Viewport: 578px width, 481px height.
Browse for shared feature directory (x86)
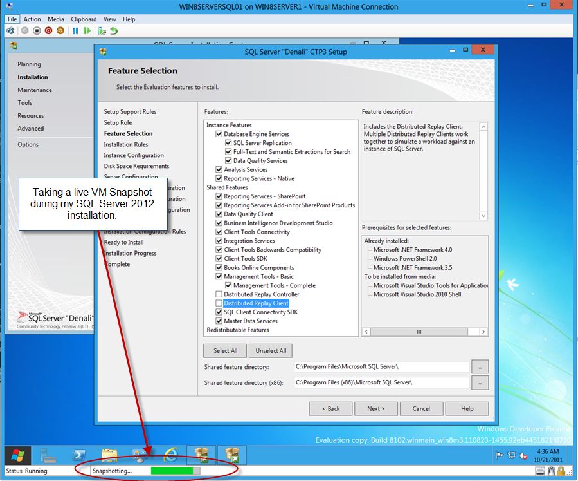point(480,383)
